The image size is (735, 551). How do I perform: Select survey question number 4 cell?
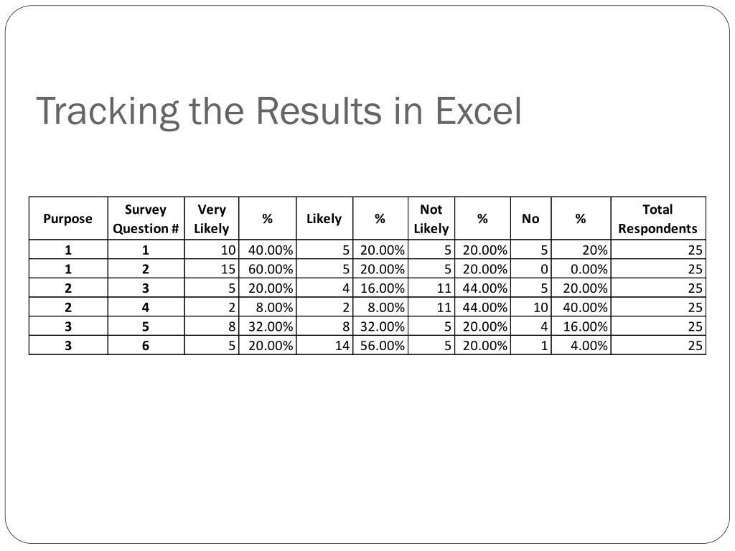(x=146, y=307)
